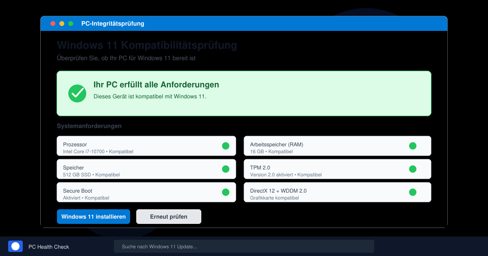Click the text Grafikkarte kompatibel
Image resolution: width=488 pixels, height=256 pixels.
pos(274,198)
